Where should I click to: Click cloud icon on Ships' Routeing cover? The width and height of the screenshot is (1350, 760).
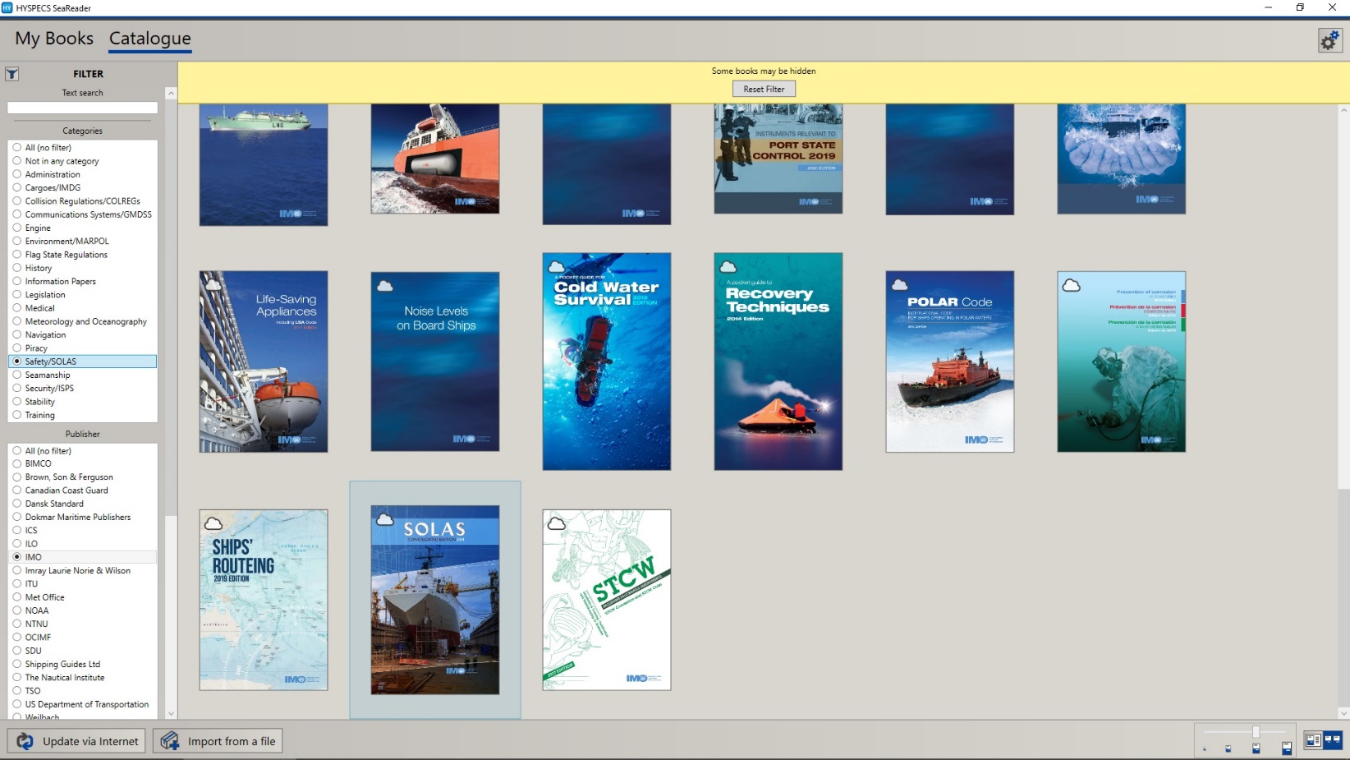click(x=213, y=523)
